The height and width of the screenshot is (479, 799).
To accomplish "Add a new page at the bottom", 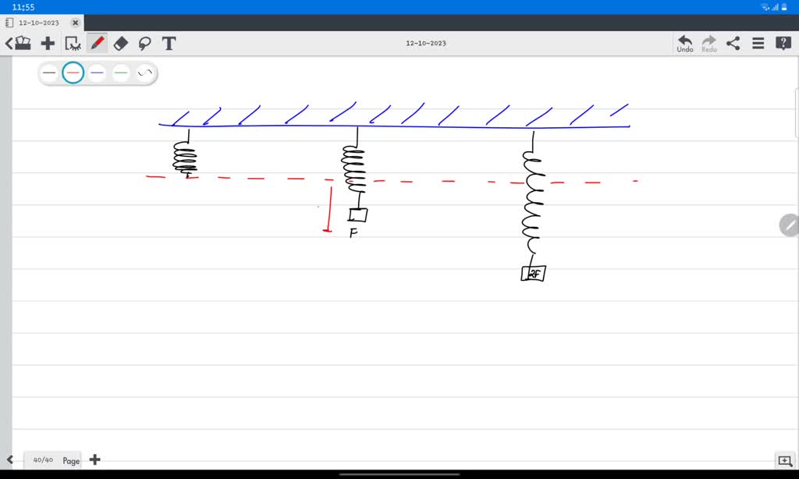I will (94, 459).
